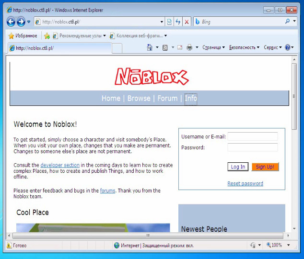Go back with the browser Back arrow
This screenshot has width=304, height=259.
[11, 22]
